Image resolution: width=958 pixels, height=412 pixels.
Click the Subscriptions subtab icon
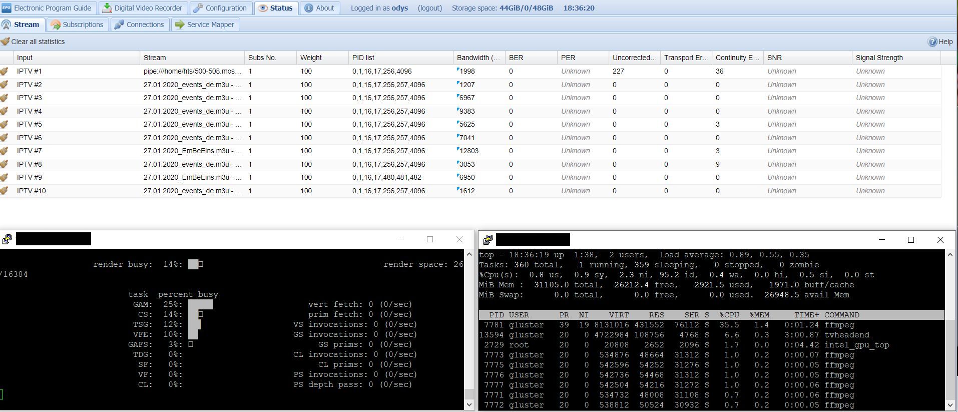coord(56,25)
